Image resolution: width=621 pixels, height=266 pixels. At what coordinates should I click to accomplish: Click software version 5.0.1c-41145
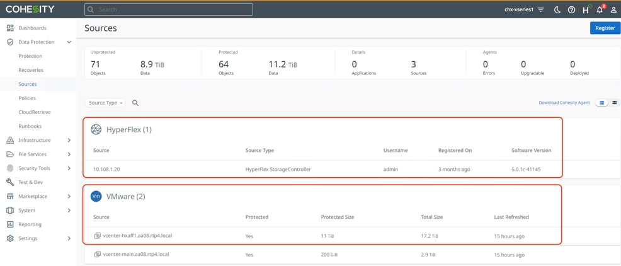(x=526, y=170)
